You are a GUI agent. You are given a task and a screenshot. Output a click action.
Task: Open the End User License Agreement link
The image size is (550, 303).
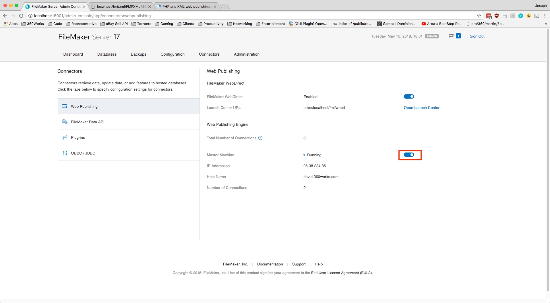pos(341,273)
